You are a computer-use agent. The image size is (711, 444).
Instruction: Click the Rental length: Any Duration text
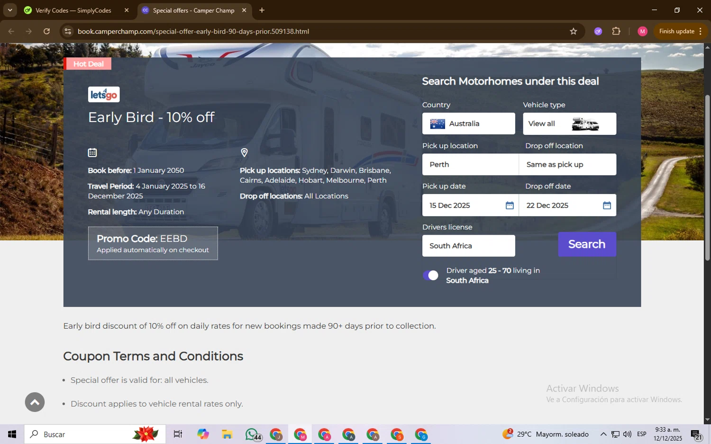[x=136, y=212]
